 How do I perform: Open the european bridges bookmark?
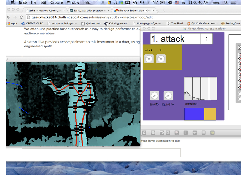pos(63,23)
